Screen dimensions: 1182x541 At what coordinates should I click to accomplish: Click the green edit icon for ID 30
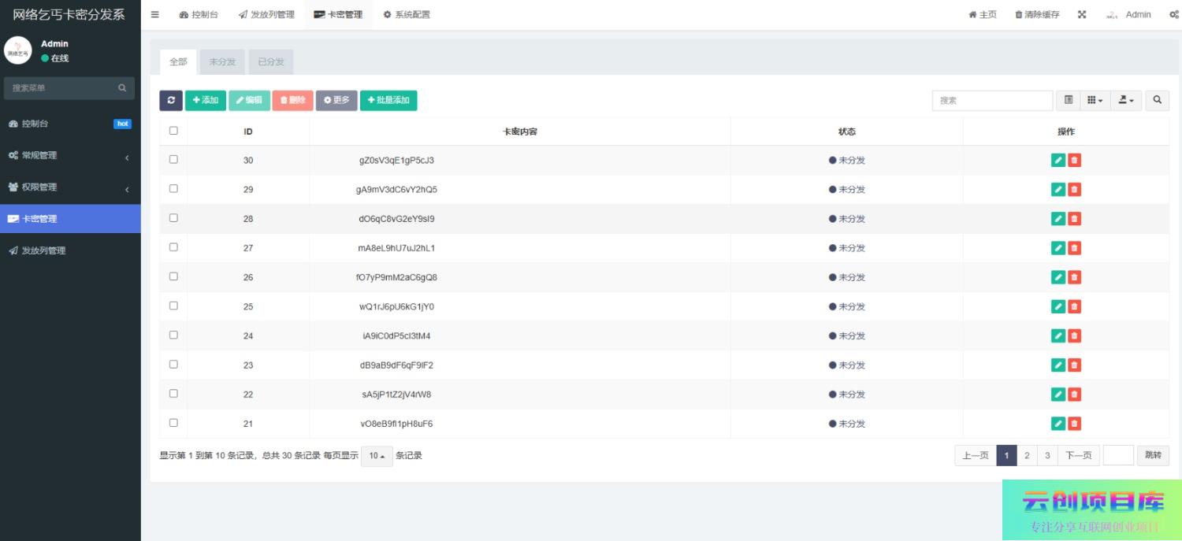pyautogui.click(x=1057, y=161)
